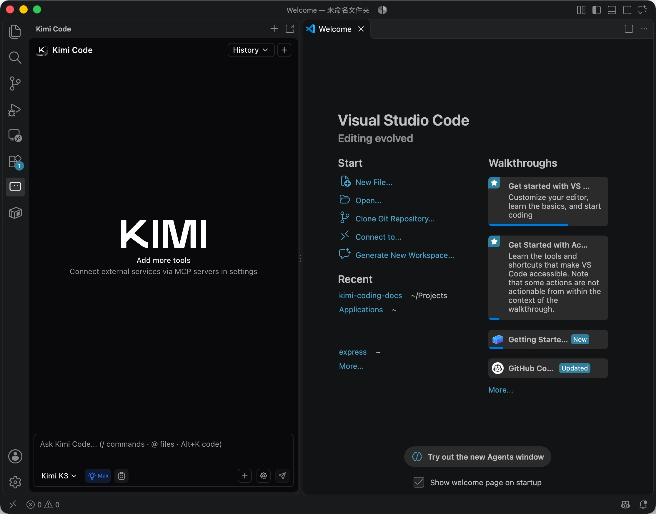The height and width of the screenshot is (514, 656).
Task: Click the KIMI logo in chat panel
Action: [x=164, y=234]
